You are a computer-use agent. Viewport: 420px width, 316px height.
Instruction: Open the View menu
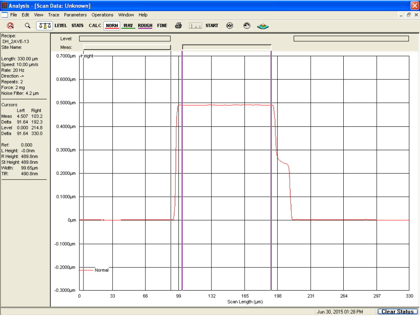(38, 15)
